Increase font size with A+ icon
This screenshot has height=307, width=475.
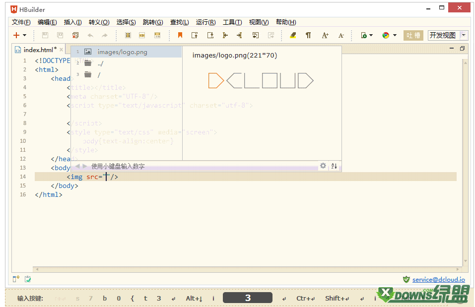325,35
